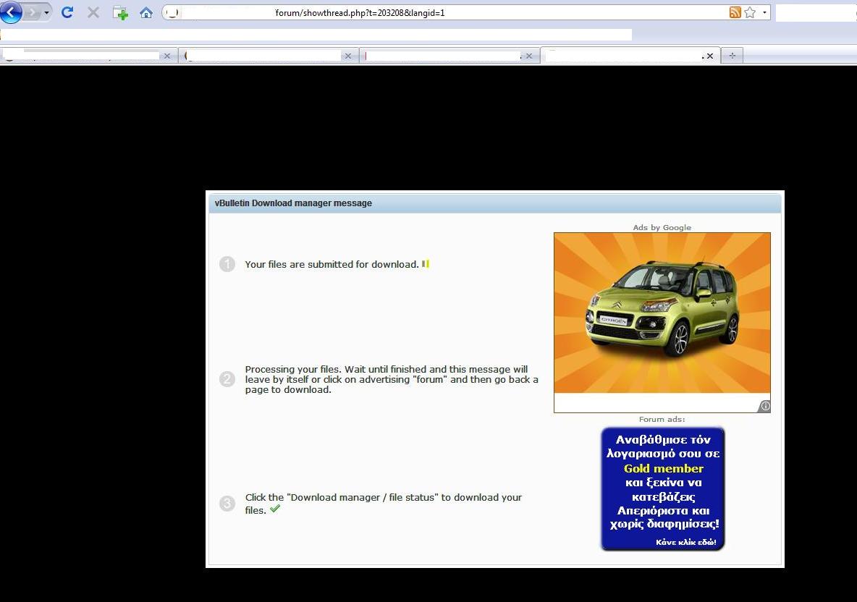857x602 pixels.
Task: Click the RSS feed icon in address bar
Action: 735,12
